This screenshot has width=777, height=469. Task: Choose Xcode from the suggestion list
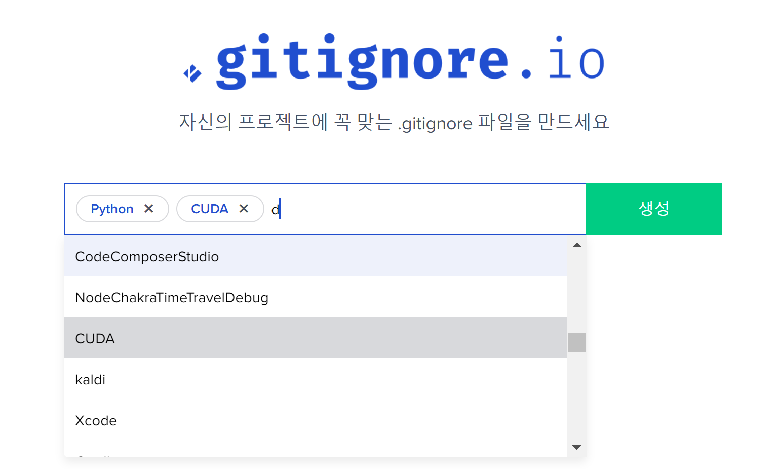[316, 420]
